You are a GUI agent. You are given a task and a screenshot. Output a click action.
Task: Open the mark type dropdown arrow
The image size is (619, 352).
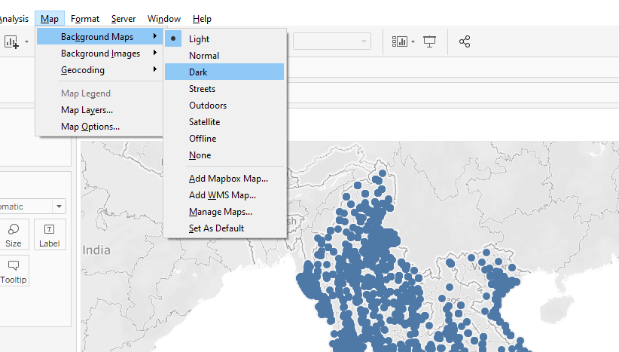click(59, 207)
